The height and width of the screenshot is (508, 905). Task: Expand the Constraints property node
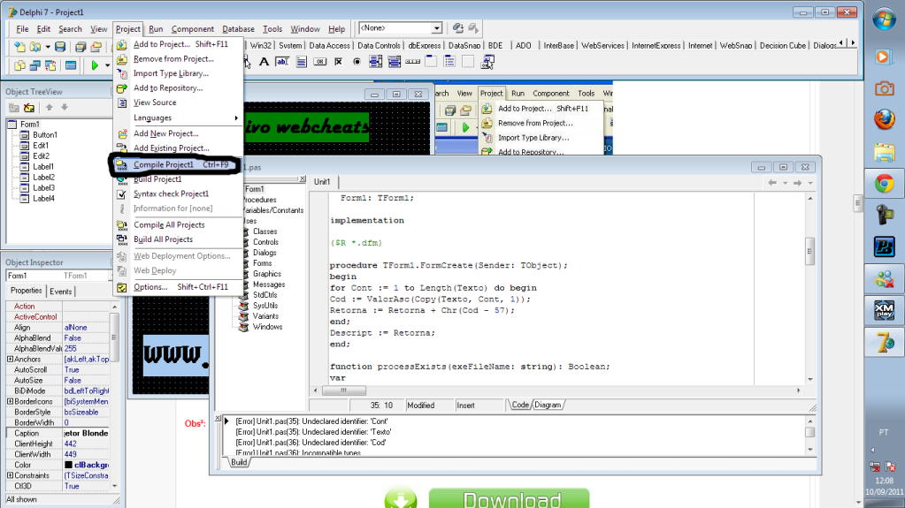(10, 476)
